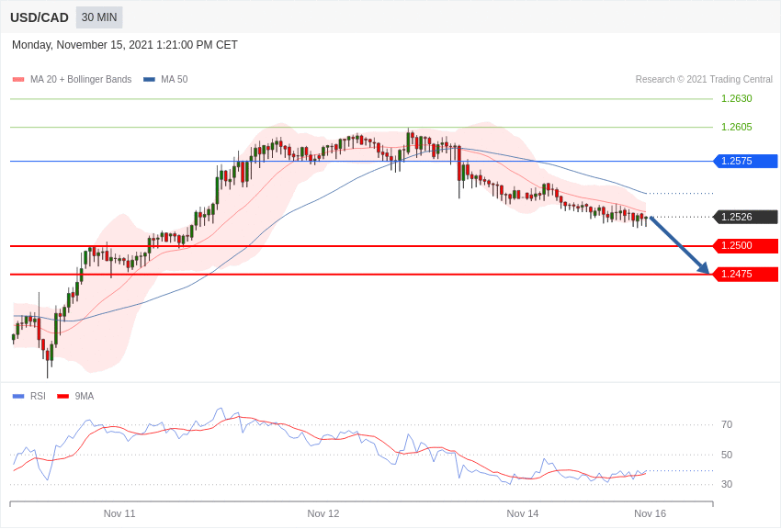Image resolution: width=781 pixels, height=529 pixels.
Task: Click the MA 50 legend label
Action: (175, 79)
